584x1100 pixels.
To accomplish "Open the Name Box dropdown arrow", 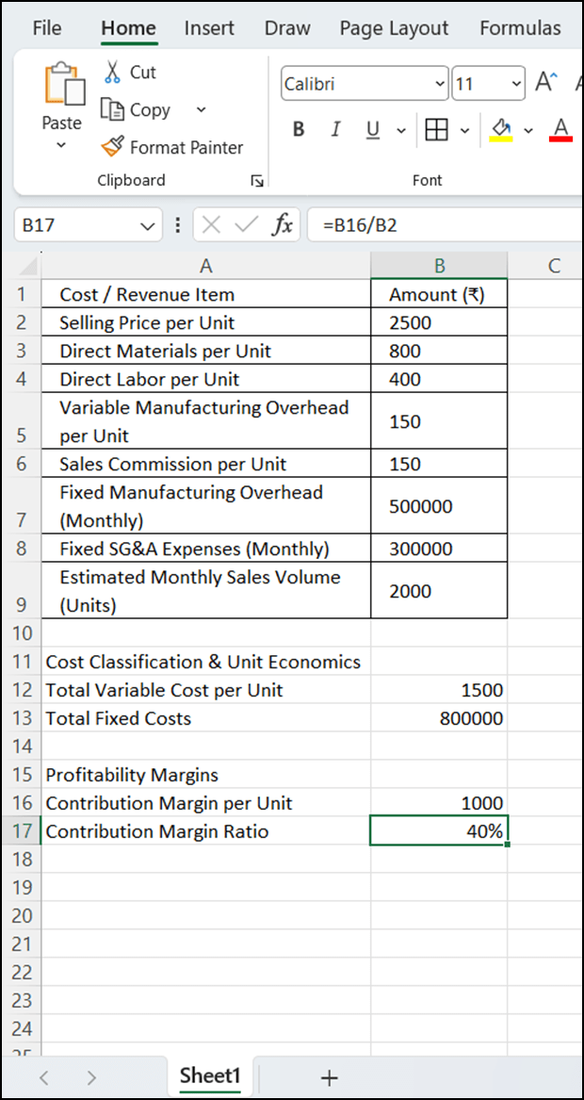I will point(147,226).
